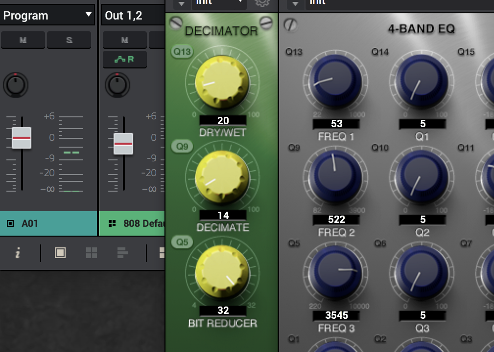Select the single square view icon
Screen dimensions: 494x352
(60, 253)
